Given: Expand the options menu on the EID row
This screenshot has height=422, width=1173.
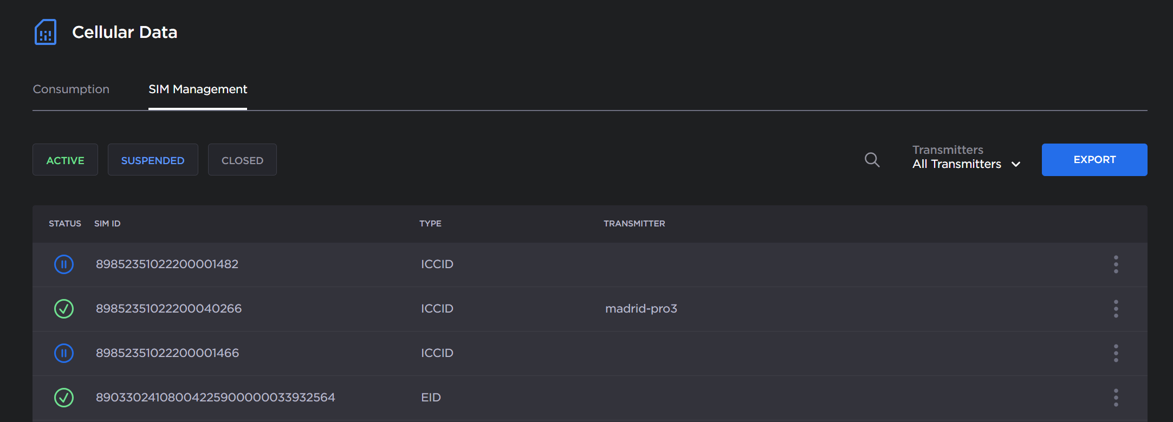Looking at the screenshot, I should coord(1116,398).
